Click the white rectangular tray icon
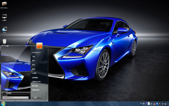Viewport: 169px width, 106px height. [149, 103]
